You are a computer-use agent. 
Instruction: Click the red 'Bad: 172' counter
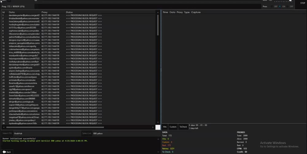[166, 145]
